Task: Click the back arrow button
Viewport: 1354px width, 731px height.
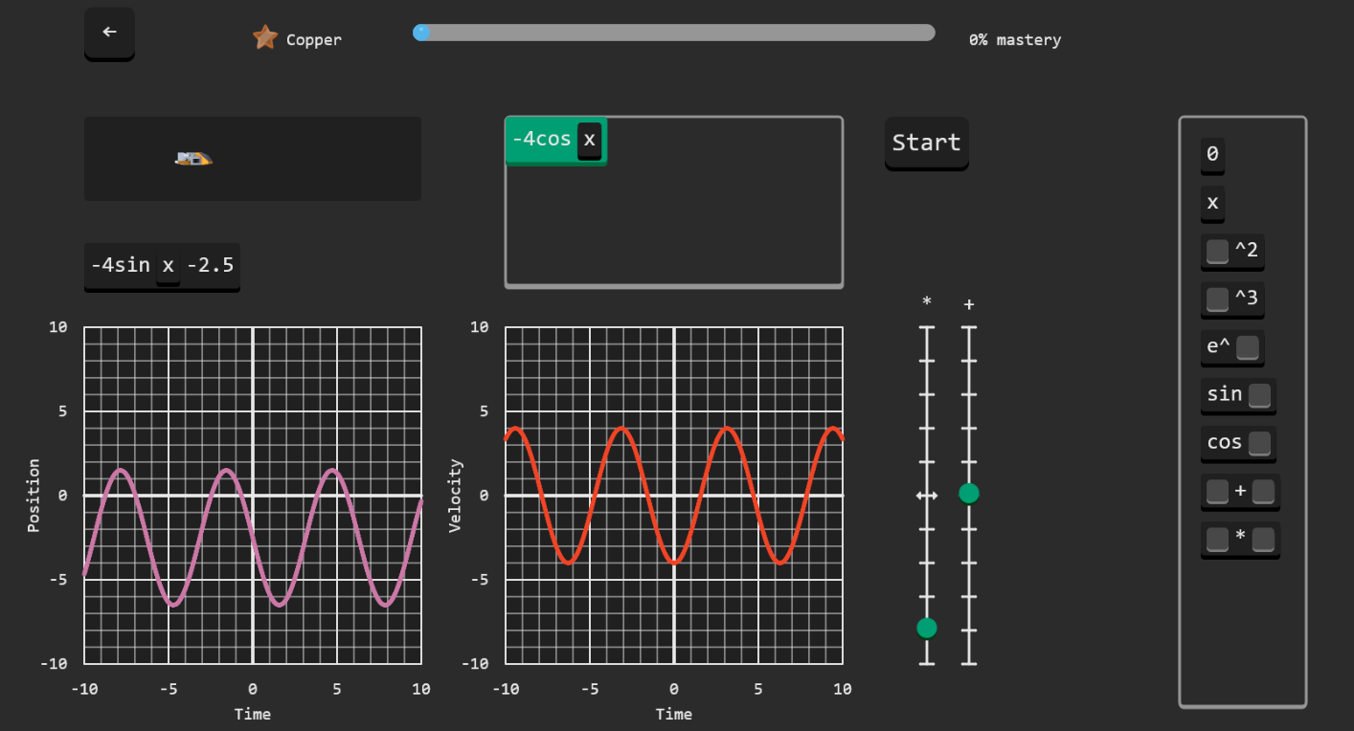Action: (x=109, y=33)
